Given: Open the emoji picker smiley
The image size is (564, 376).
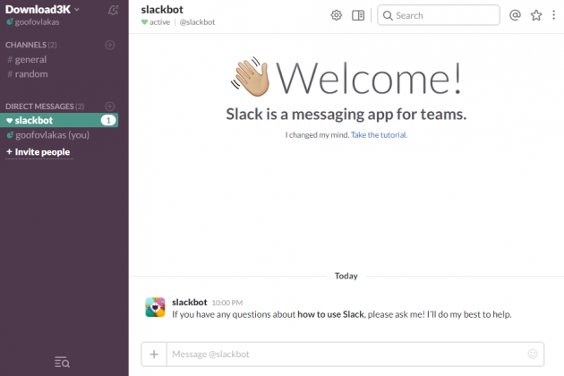Looking at the screenshot, I should coord(534,355).
